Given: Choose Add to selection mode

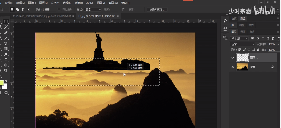Looking at the screenshot, I should pos(17,10).
